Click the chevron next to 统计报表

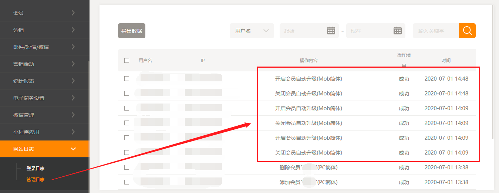pos(73,81)
